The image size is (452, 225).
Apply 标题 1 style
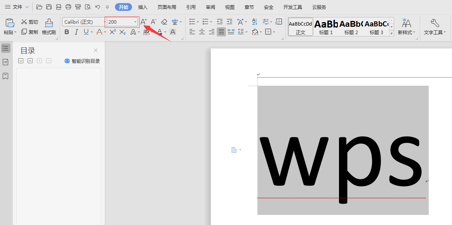coord(326,27)
